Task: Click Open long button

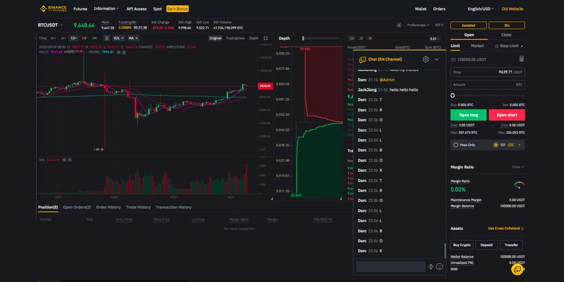Action: (x=469, y=115)
